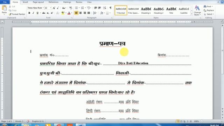The image size is (224, 126).
Task: Switch to the References tab
Action: 54,2
